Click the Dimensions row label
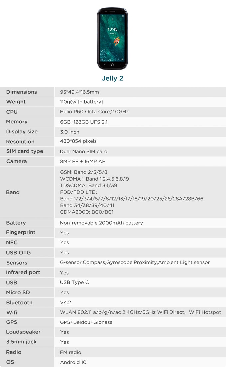 (21, 92)
